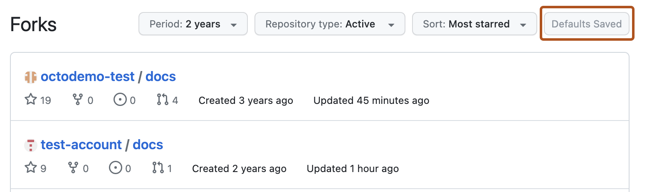Expand Repository type: Active dropdown
647x192 pixels.
(x=330, y=24)
